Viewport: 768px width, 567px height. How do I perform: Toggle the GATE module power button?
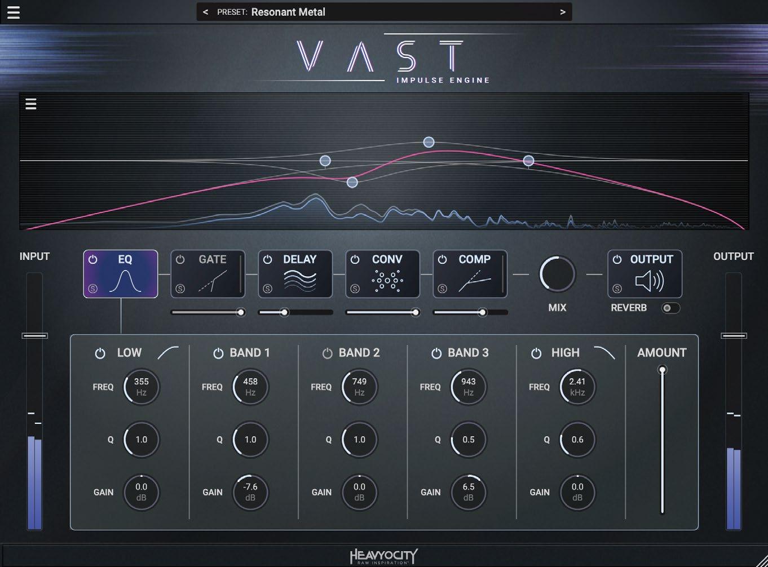pyautogui.click(x=180, y=259)
